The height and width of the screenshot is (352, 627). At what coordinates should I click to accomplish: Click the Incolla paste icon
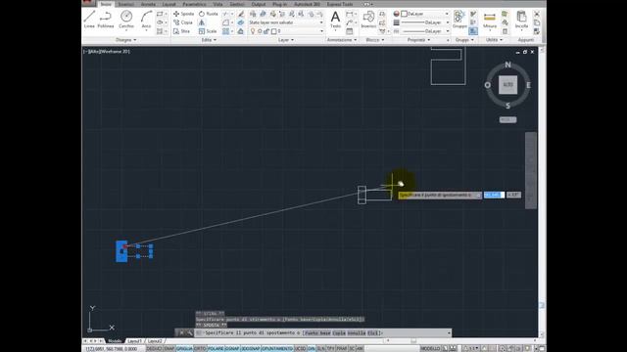pos(521,20)
